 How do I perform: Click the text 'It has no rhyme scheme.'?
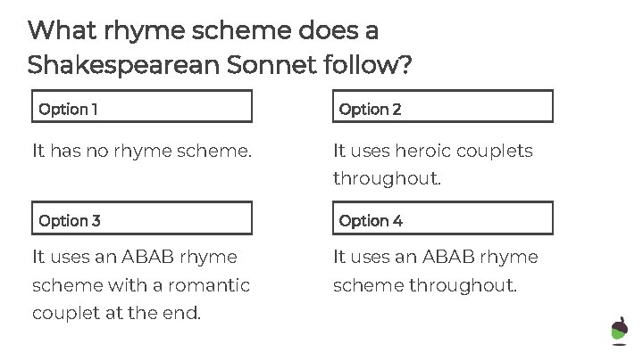142,151
